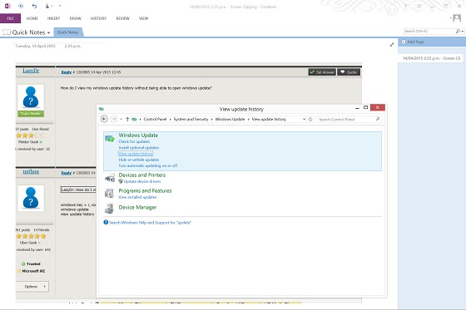This screenshot has height=310, width=466.
Task: Click the Quote button in forum post
Action: [349, 72]
